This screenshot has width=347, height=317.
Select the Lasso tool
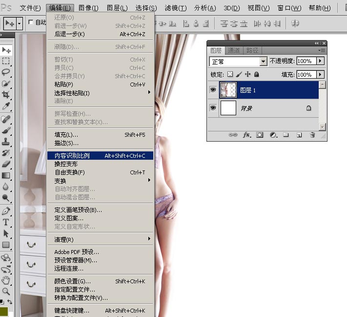[x=6, y=72]
